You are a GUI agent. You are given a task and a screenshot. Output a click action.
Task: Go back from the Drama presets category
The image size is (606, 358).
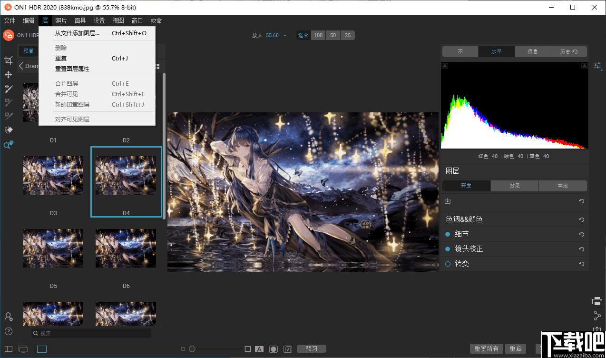[x=21, y=66]
